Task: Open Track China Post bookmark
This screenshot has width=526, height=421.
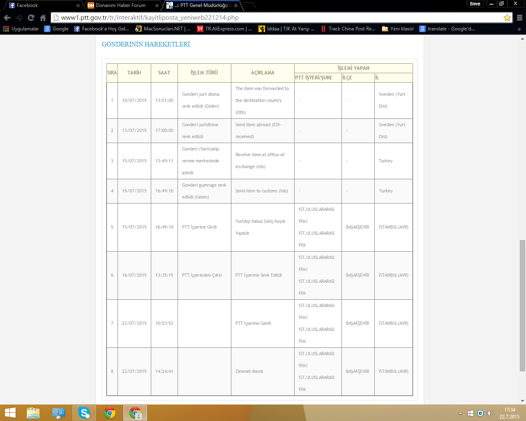Action: click(348, 29)
